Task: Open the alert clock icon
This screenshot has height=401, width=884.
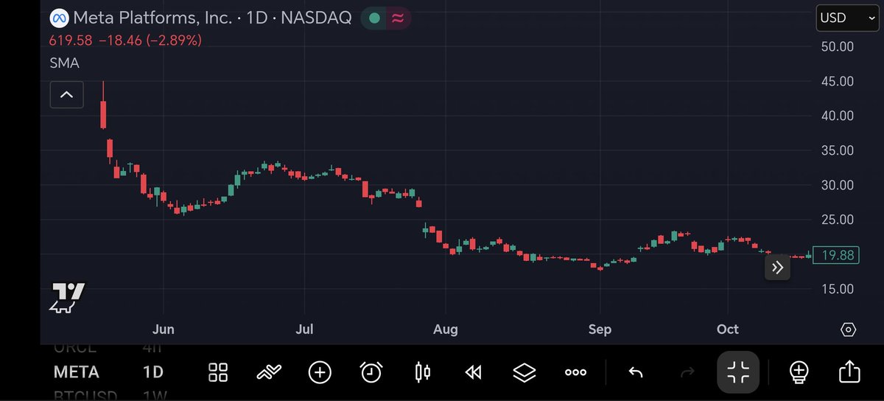Action: click(371, 372)
